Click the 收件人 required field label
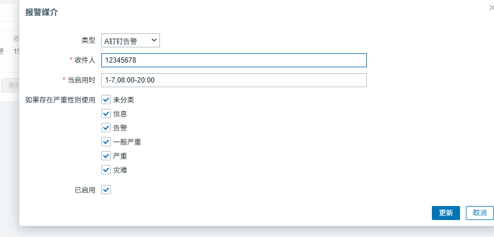 (84, 60)
